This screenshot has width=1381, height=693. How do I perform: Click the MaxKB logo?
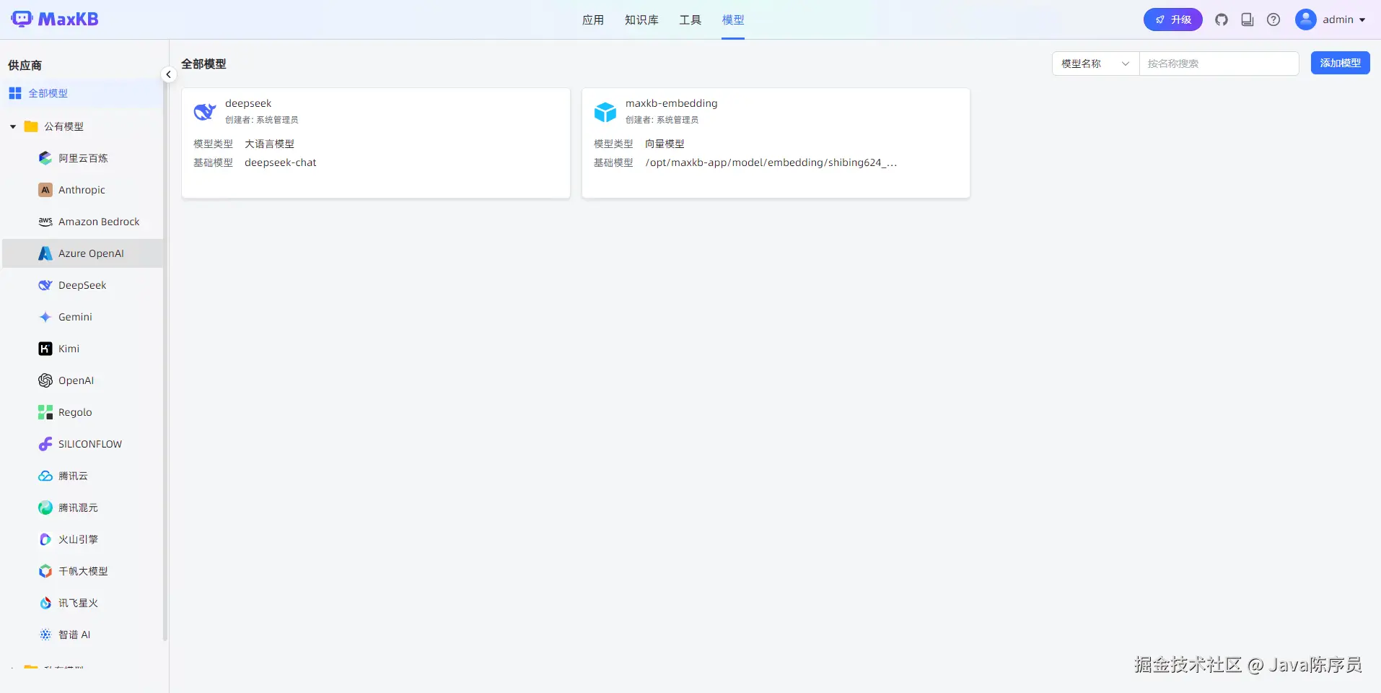55,19
